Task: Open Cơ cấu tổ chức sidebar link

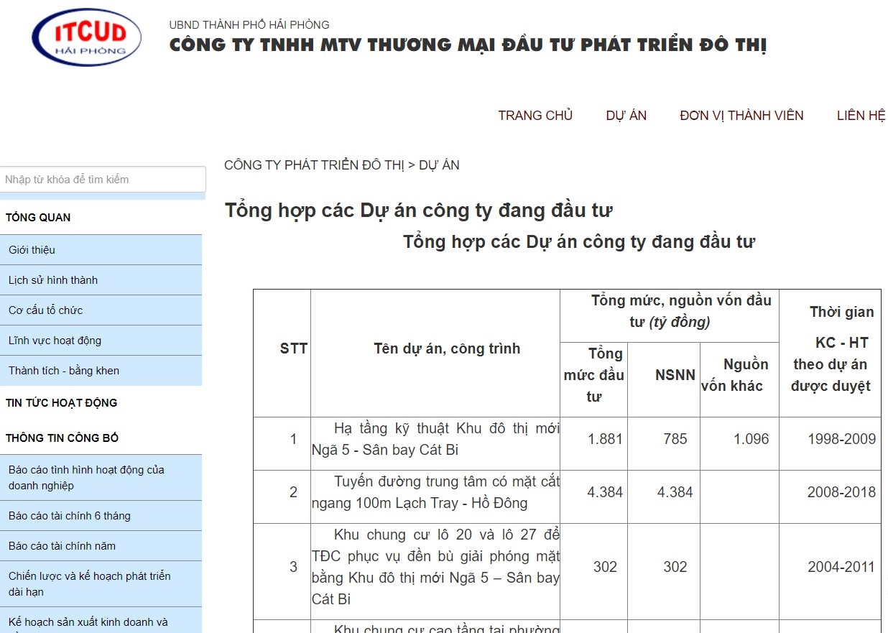Action: pos(45,310)
